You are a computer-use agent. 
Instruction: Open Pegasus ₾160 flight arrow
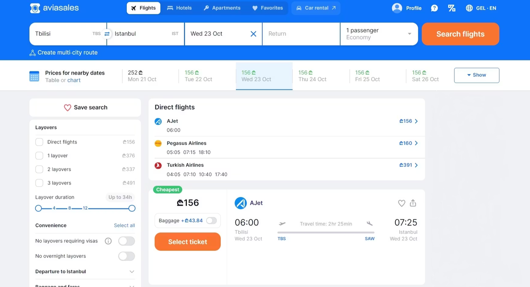(x=416, y=143)
